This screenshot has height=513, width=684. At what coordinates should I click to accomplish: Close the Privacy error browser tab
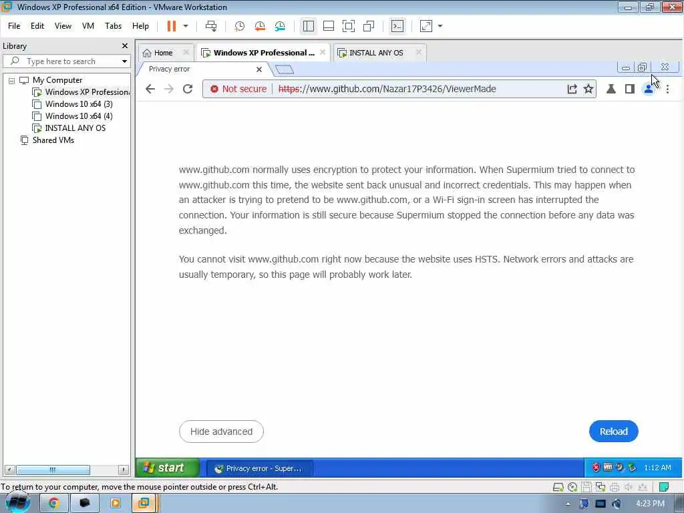point(259,69)
